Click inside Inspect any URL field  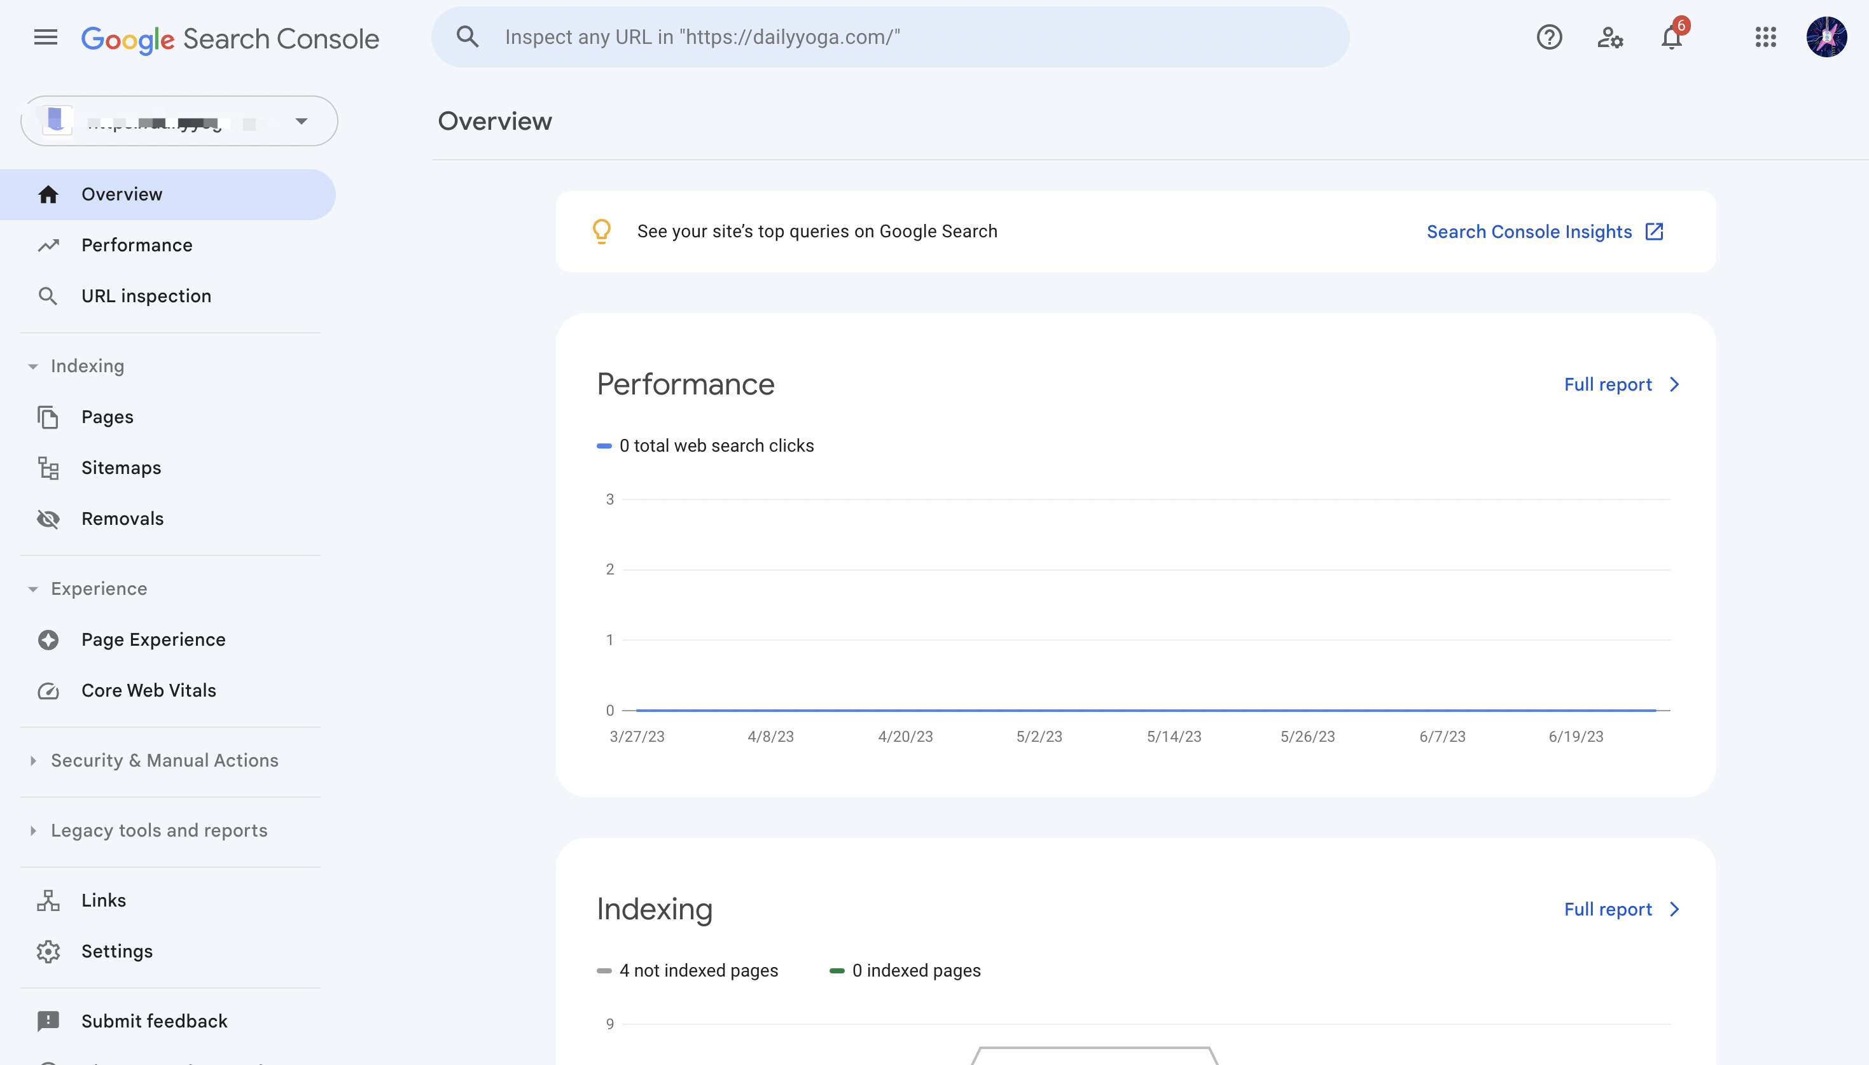pos(889,36)
